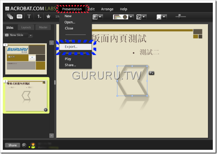217x154 pixels.
Task: Open slide 2 options arrow button
Action: (45, 110)
